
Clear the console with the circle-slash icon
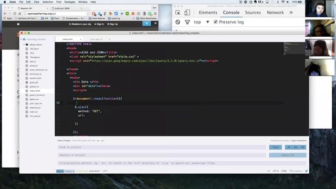[x=177, y=22]
